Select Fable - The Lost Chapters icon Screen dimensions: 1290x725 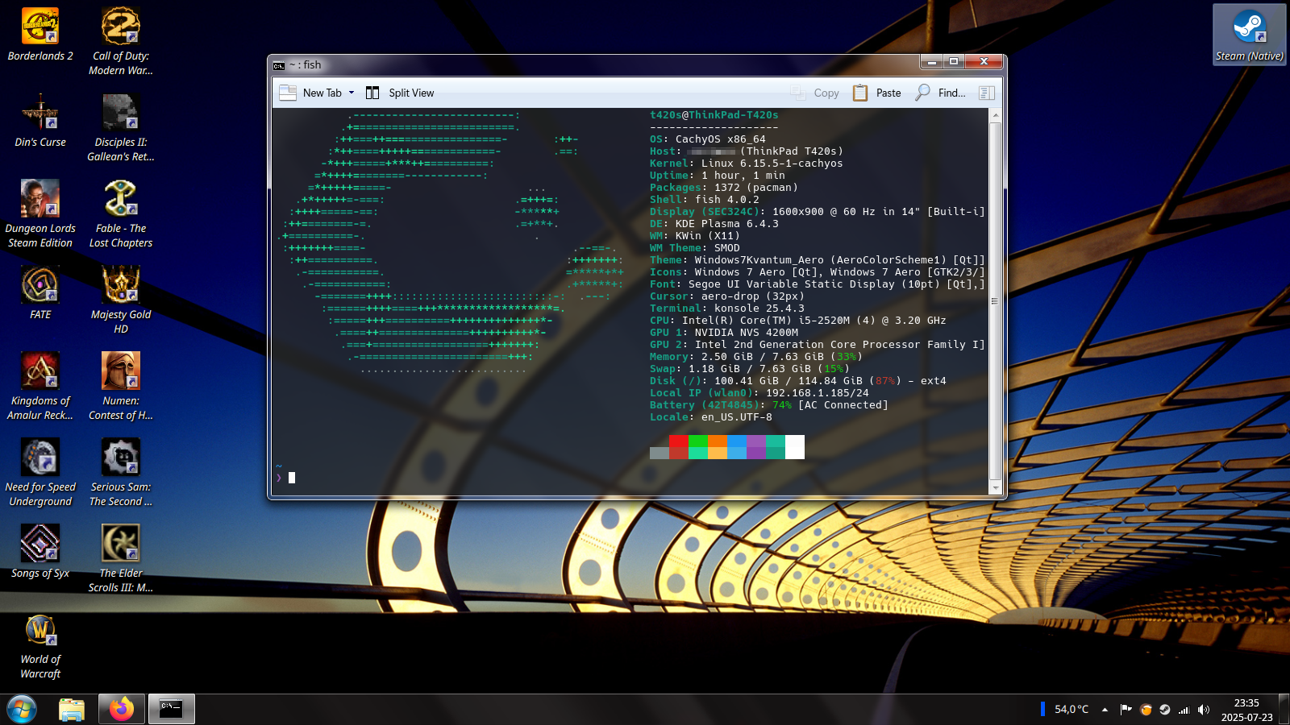point(121,214)
